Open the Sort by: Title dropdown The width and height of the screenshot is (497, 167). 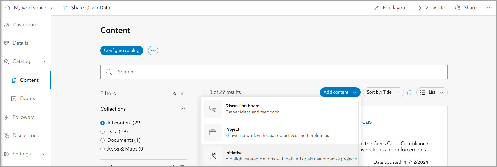tap(383, 92)
